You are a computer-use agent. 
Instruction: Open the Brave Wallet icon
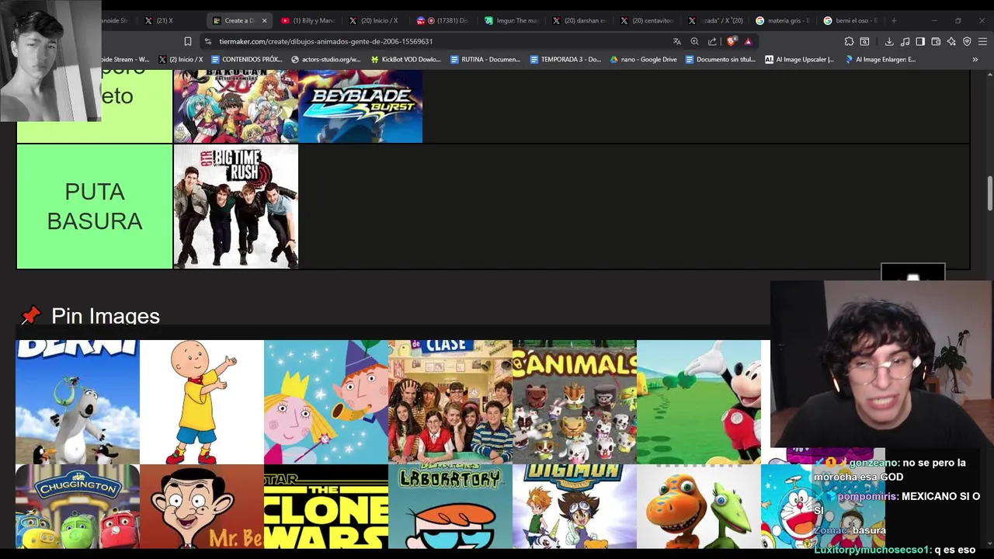click(936, 41)
